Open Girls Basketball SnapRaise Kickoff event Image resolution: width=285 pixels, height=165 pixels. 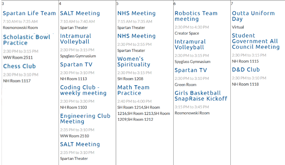[x=201, y=96]
